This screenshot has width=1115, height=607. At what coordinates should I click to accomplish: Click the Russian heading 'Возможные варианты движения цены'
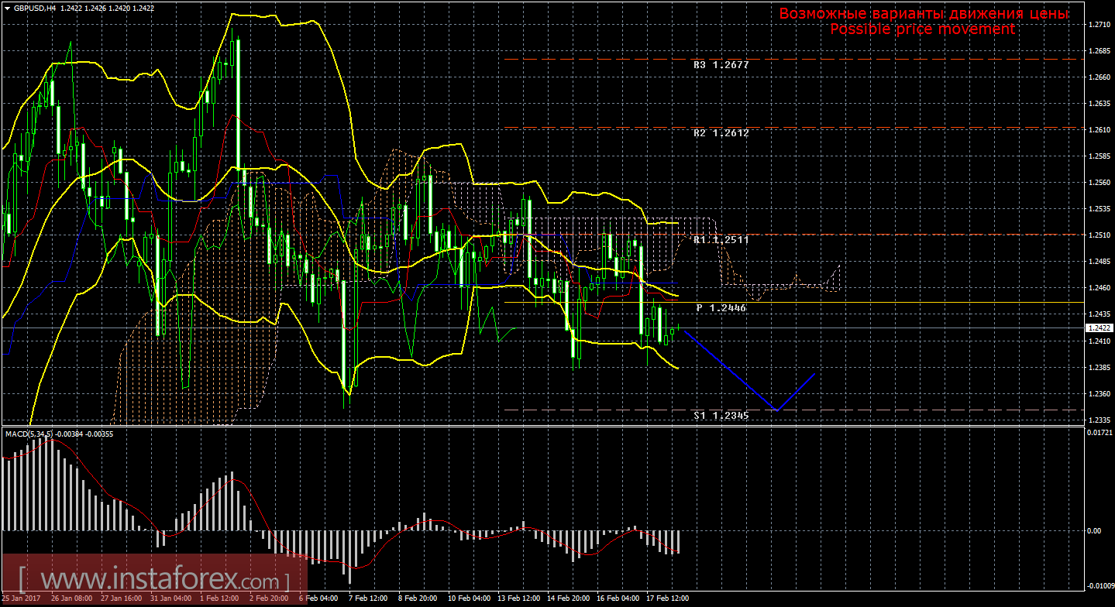point(924,14)
